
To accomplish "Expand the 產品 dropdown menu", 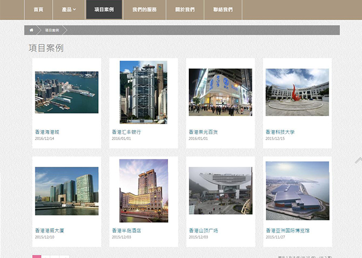I will click(68, 10).
